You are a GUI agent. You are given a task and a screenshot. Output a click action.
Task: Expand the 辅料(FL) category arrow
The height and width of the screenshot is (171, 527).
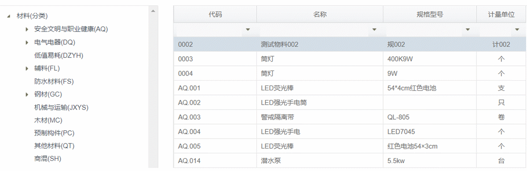(27, 68)
